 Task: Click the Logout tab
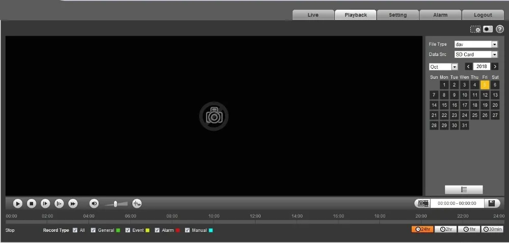483,15
